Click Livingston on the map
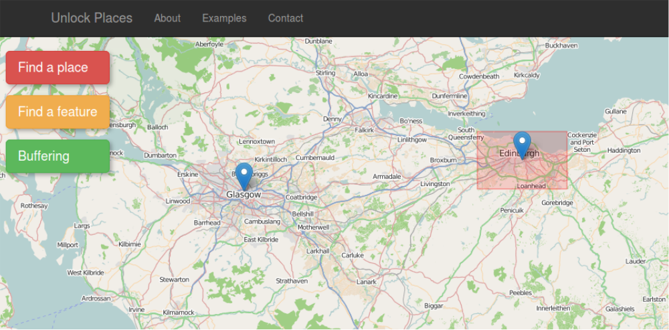Image resolution: width=669 pixels, height=330 pixels. (435, 183)
